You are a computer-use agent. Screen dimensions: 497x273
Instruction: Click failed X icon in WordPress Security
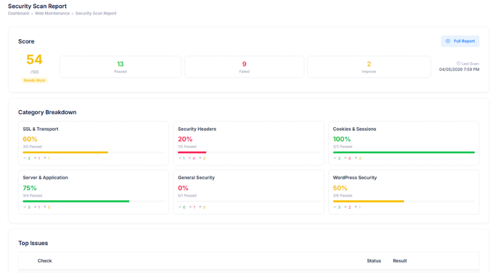coord(345,207)
